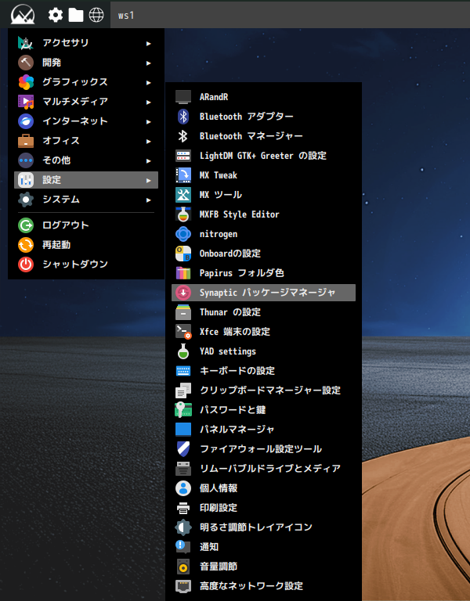Open 明るさ調節トレイアイコン entry

[263, 527]
